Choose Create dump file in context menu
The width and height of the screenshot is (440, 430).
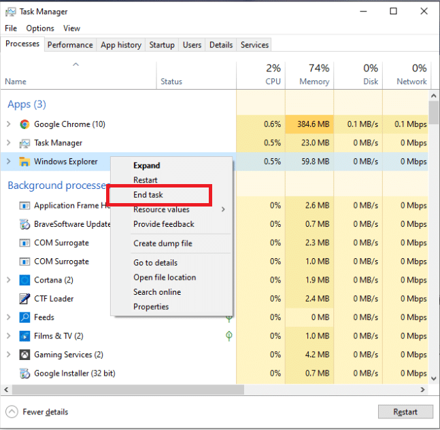point(171,244)
